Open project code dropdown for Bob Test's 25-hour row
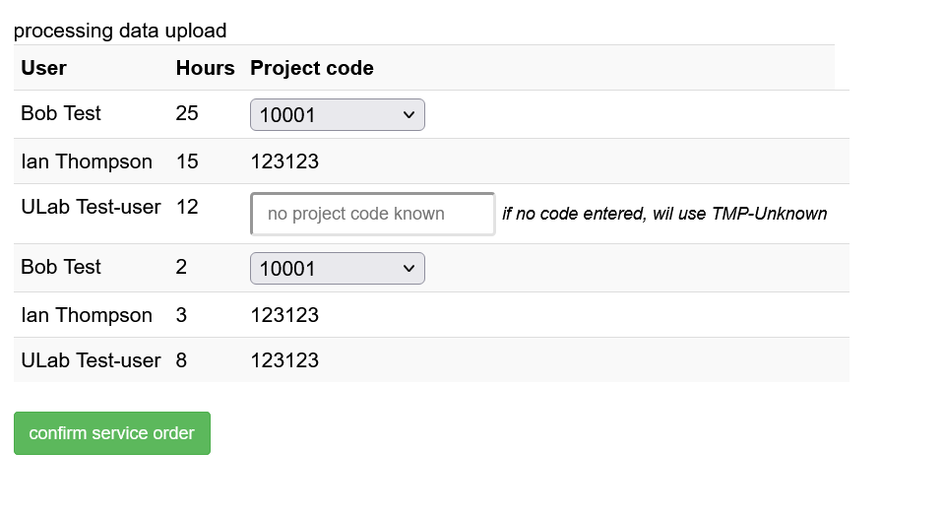The image size is (944, 515). [337, 115]
